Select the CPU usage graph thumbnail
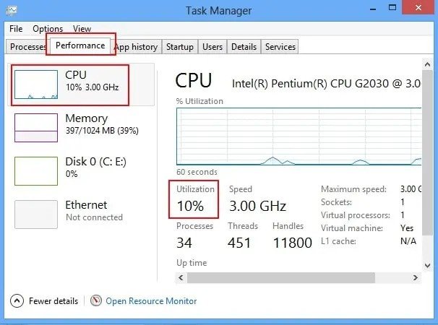 tap(36, 84)
